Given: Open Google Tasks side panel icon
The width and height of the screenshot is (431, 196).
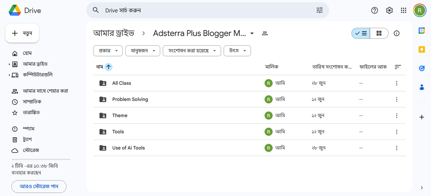Looking at the screenshot, I should (x=422, y=68).
